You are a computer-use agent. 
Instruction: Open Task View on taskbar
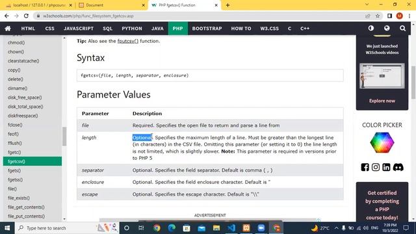tap(141, 228)
